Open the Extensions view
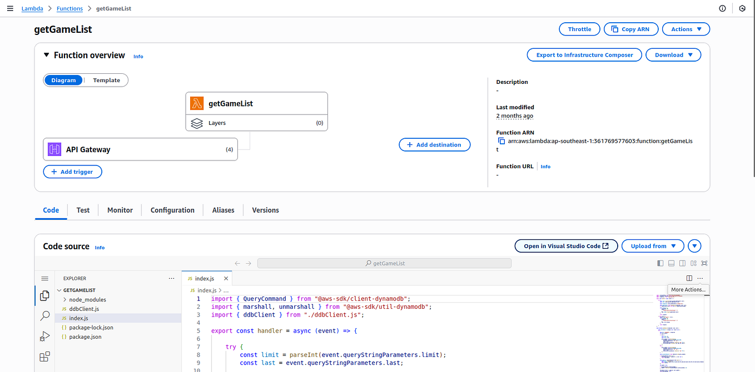The image size is (755, 372). tap(44, 355)
